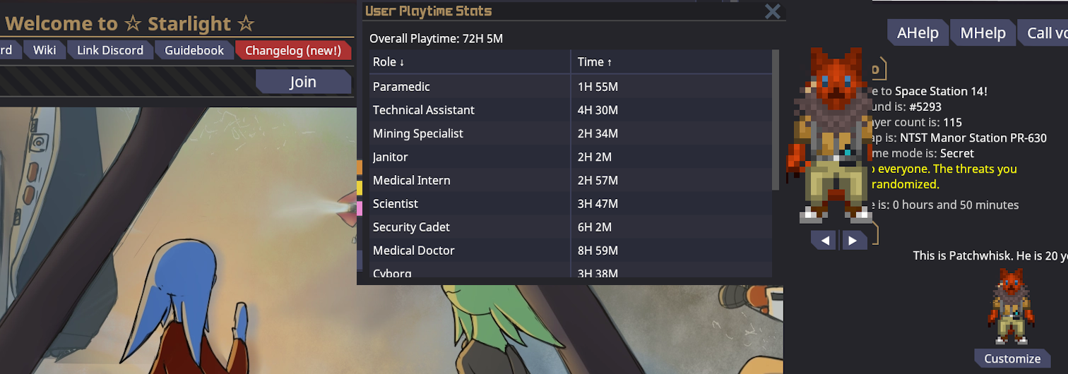The width and height of the screenshot is (1068, 374).
Task: Select the Medical Doctor playtime row
Action: pos(571,251)
